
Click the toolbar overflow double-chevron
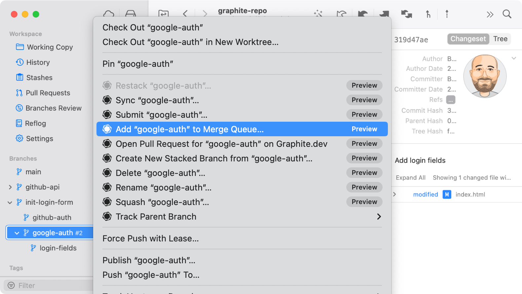(490, 15)
